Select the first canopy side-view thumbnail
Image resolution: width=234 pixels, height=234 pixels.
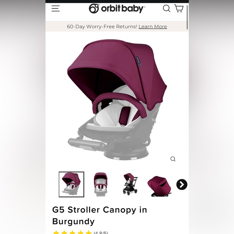tap(71, 184)
